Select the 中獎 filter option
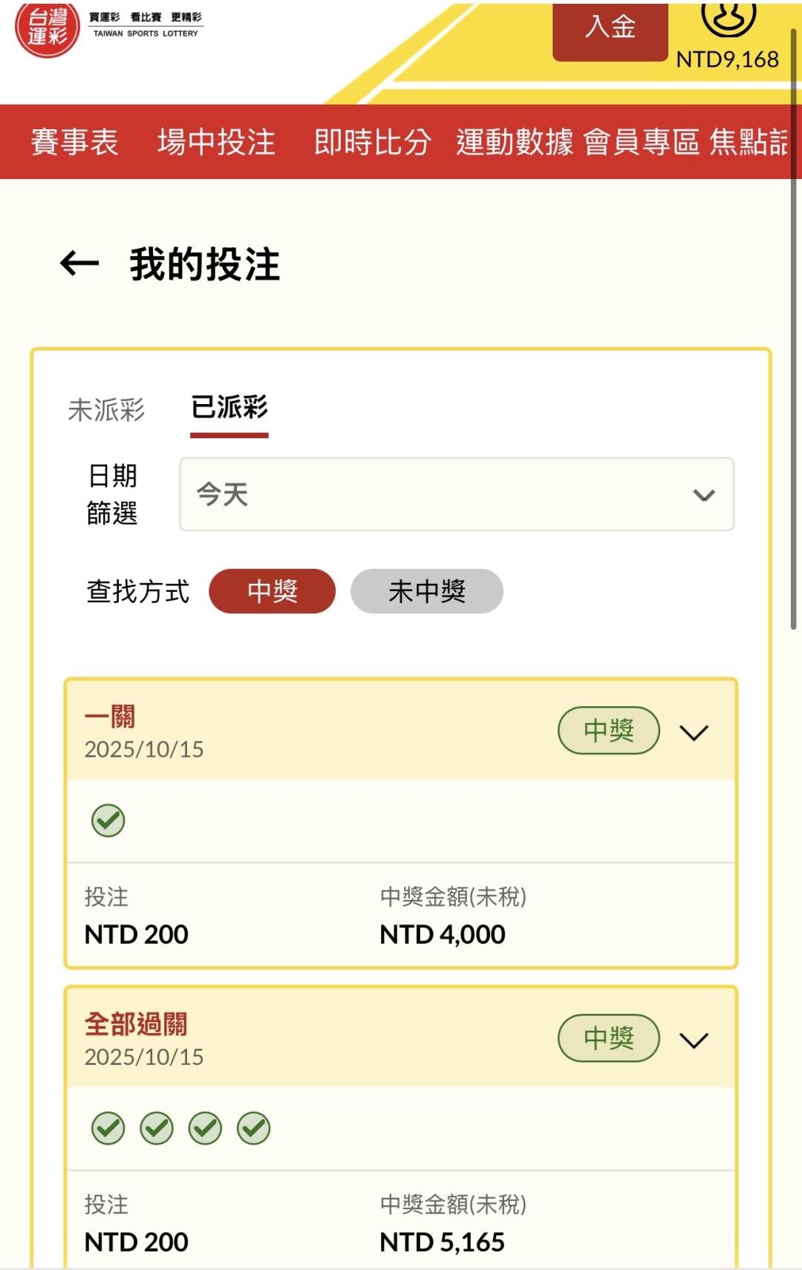 pos(272,591)
